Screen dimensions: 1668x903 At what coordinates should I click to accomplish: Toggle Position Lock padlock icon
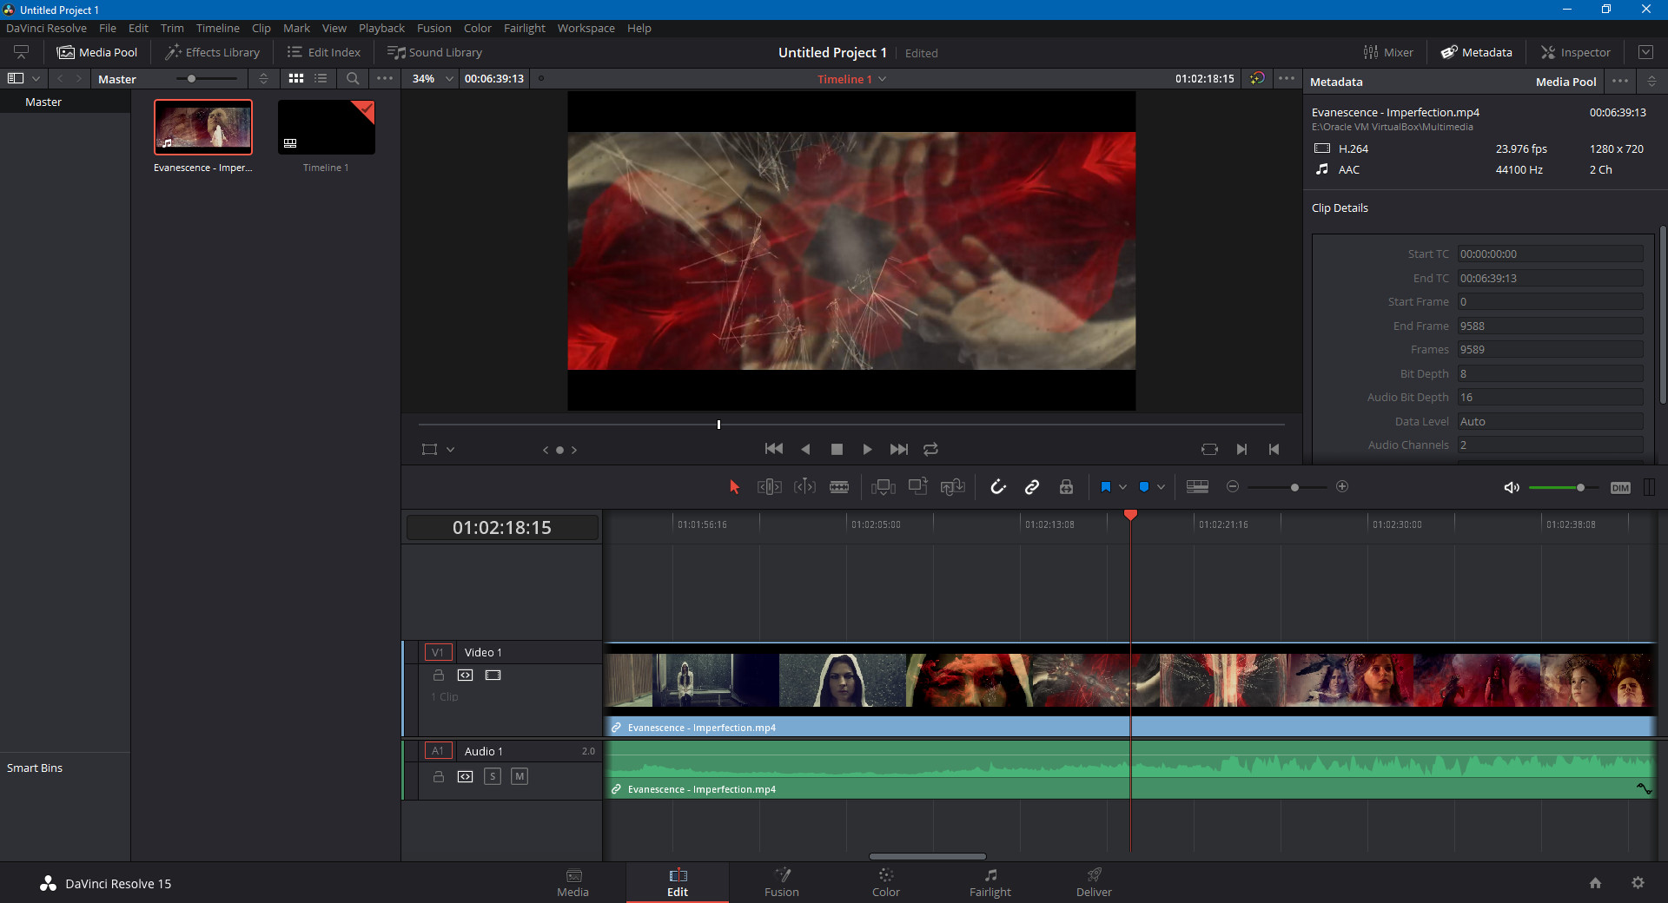pos(1066,487)
